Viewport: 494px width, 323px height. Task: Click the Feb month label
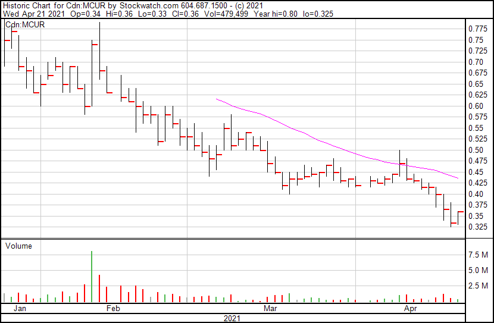(113, 308)
